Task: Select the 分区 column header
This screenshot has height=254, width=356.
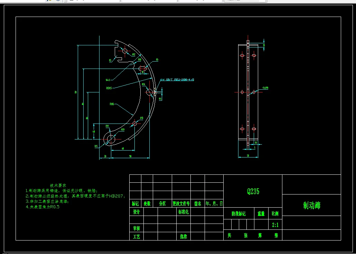Action: pos(162,204)
